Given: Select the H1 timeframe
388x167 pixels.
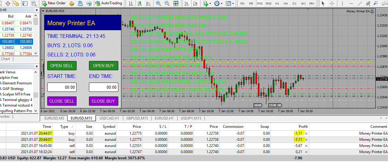Looking at the screenshot, I should click(x=277, y=3).
